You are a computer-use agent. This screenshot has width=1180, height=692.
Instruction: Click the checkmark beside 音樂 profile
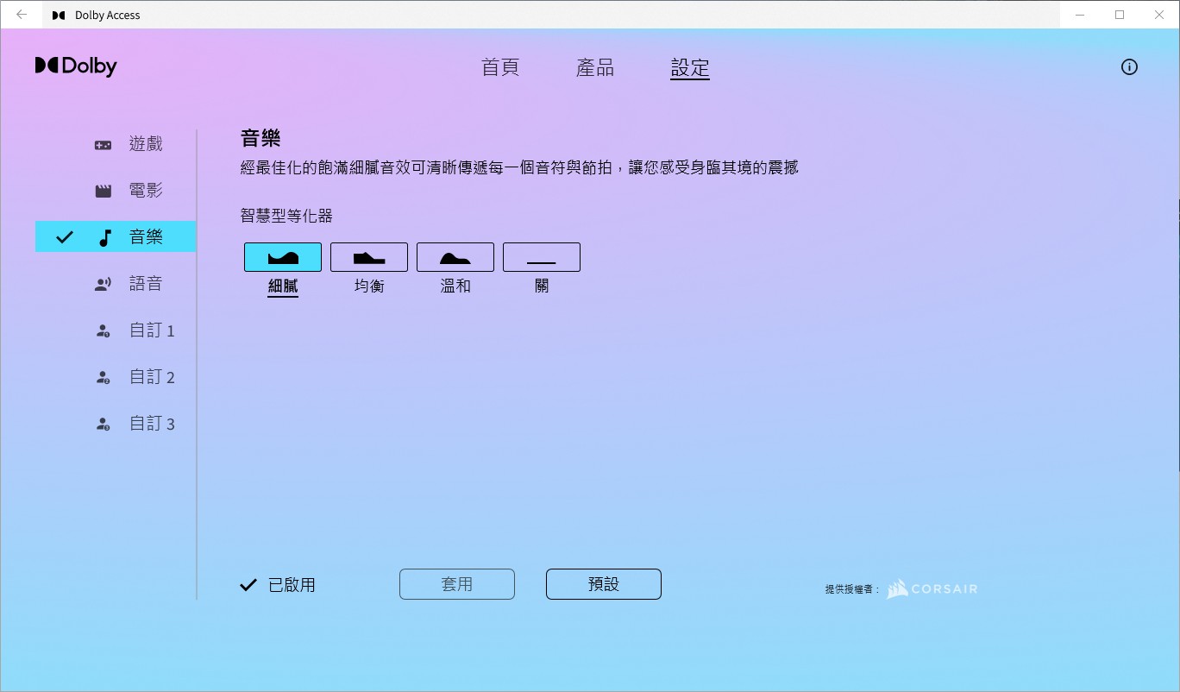[x=65, y=237]
